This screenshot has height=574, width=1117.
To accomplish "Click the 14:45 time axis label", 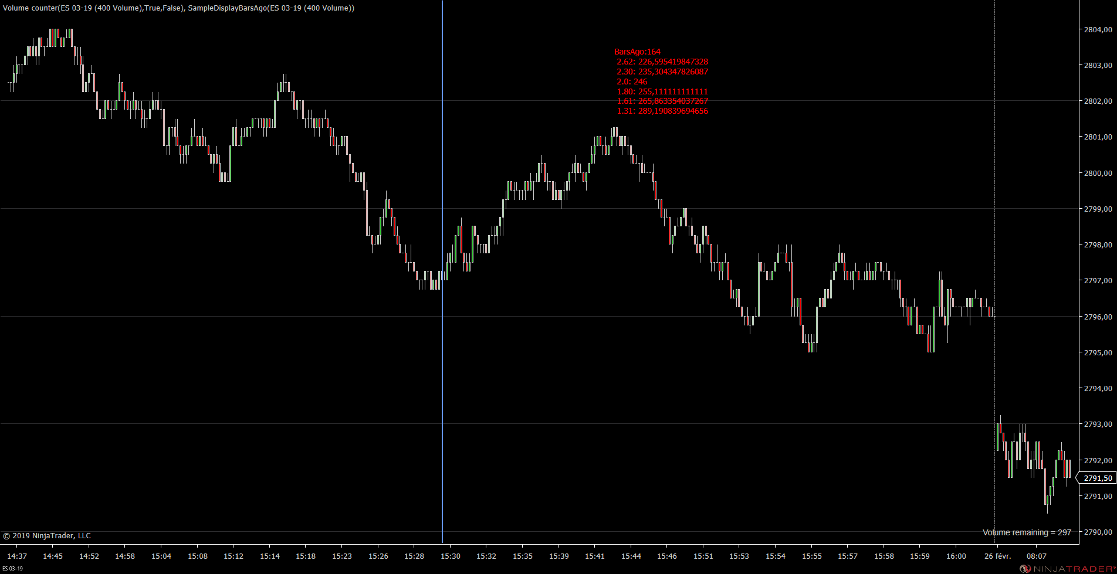I will 53,556.
